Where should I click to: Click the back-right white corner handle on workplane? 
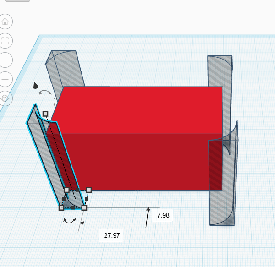click(x=89, y=190)
